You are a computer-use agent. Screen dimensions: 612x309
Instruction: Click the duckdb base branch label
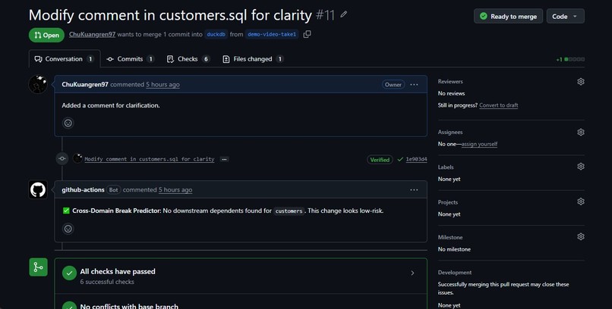216,34
